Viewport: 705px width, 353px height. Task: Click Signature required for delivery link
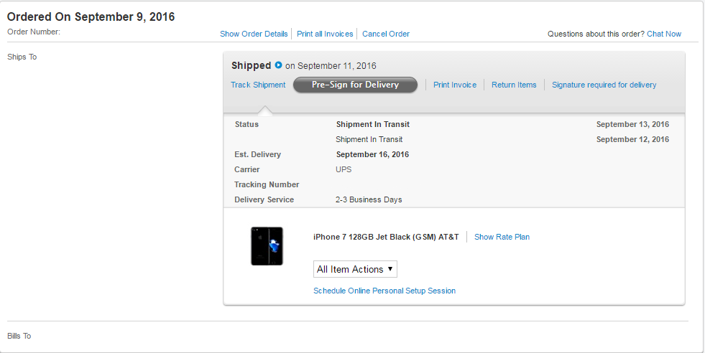(604, 85)
